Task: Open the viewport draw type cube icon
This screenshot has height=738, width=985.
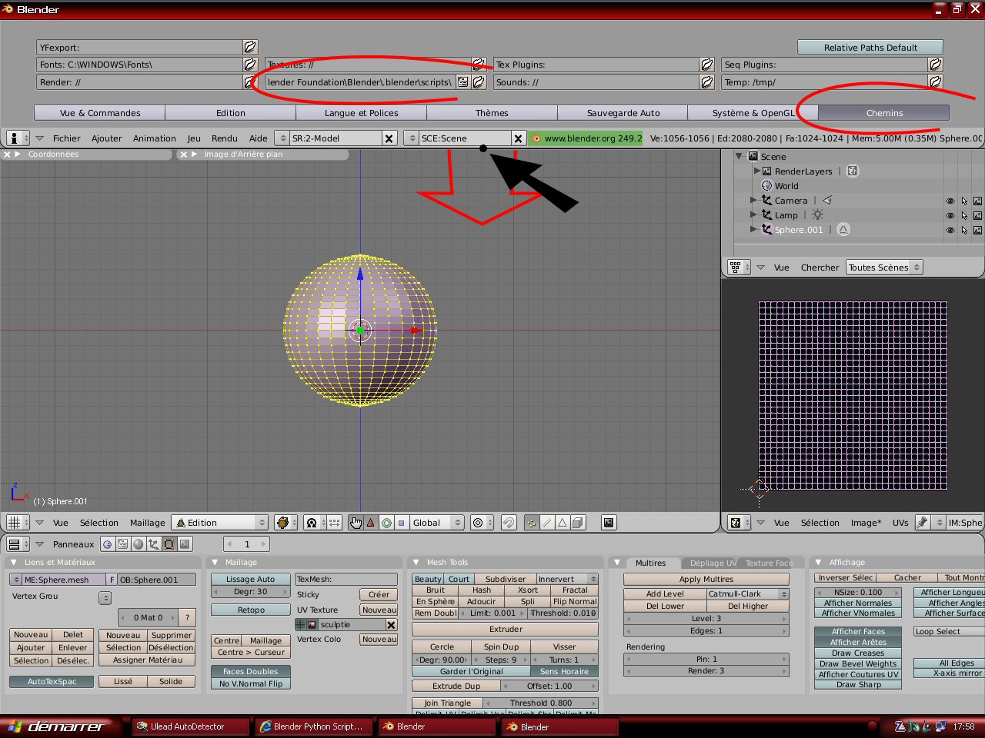Action: (285, 523)
